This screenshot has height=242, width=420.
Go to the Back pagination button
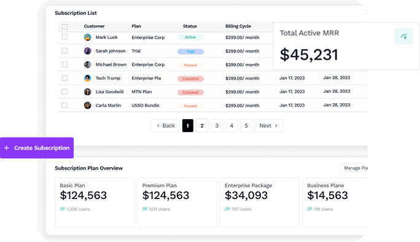(x=165, y=126)
